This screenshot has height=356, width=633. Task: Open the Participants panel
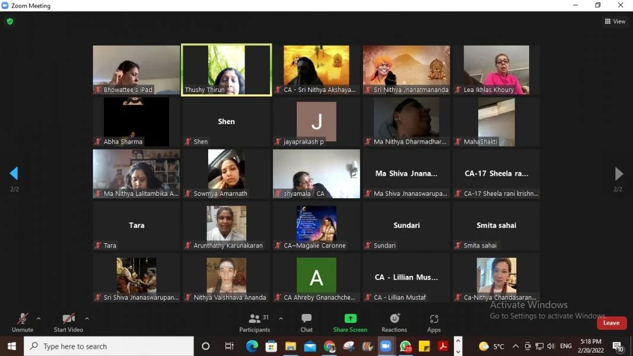coord(255,323)
